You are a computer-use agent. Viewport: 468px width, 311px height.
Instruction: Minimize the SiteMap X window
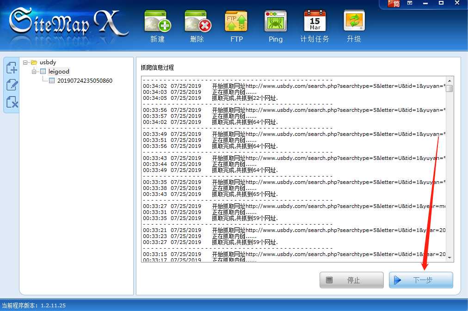[425, 3]
